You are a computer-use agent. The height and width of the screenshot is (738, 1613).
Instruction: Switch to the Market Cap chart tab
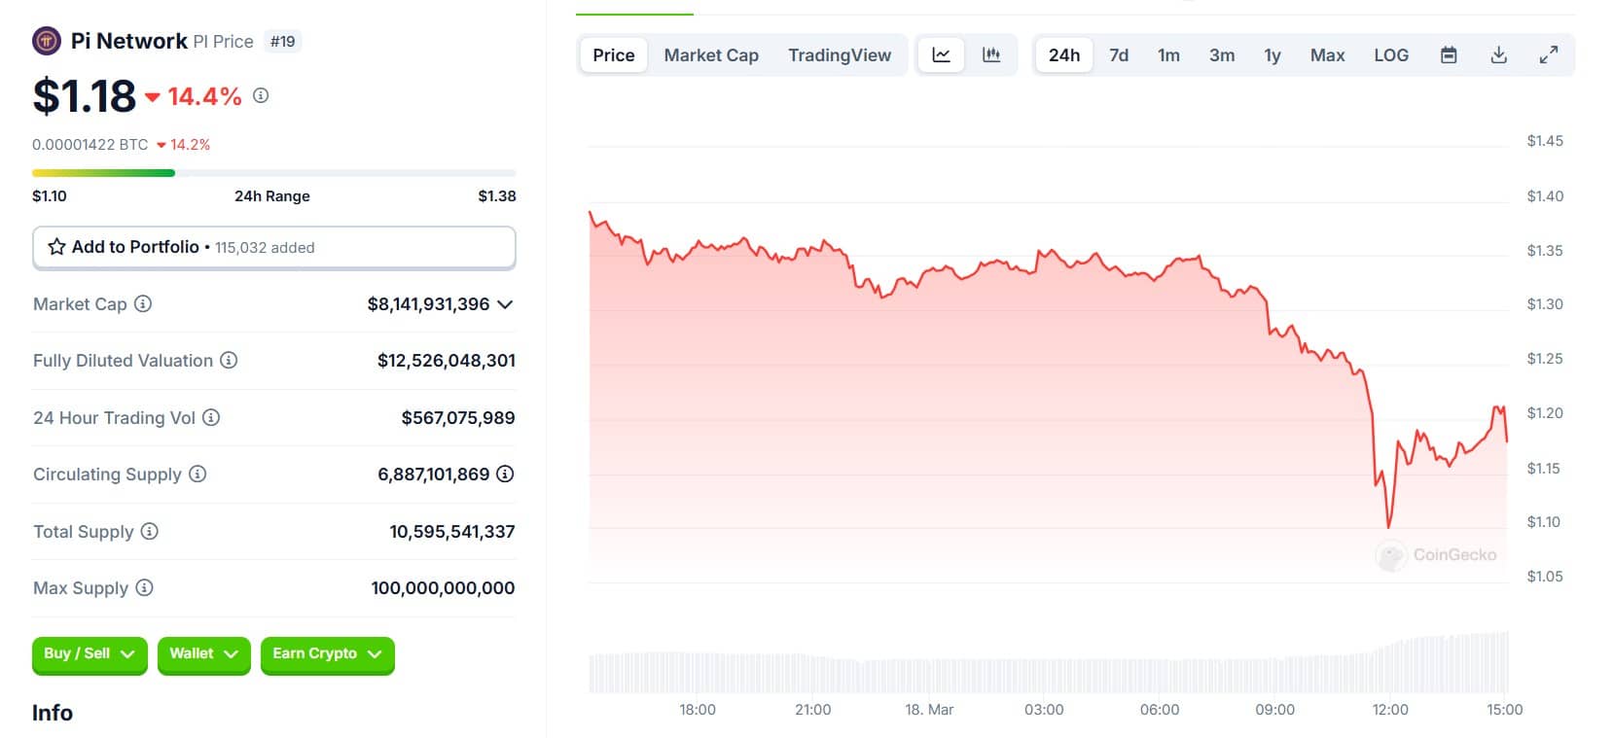711,55
